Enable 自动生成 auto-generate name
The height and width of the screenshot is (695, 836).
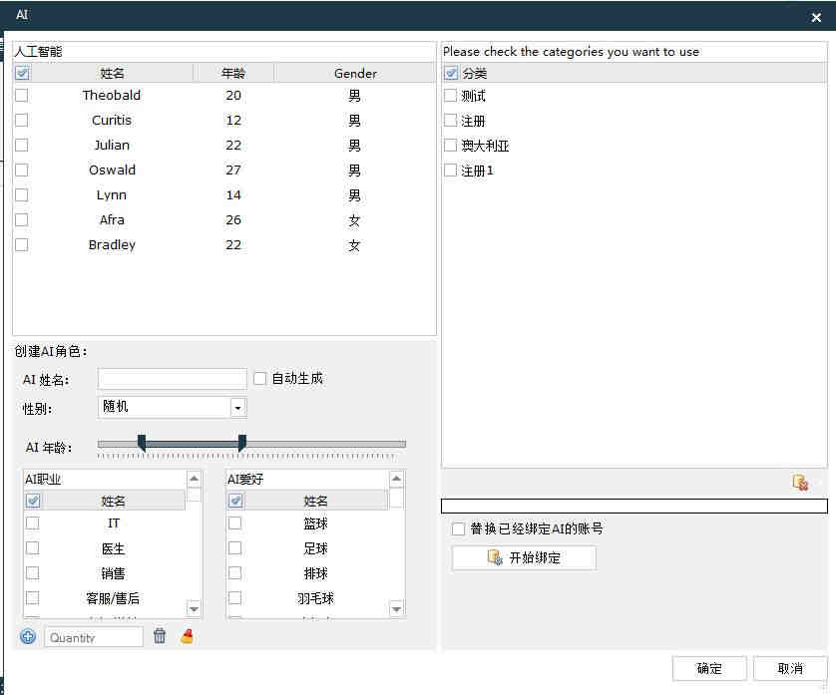[259, 379]
